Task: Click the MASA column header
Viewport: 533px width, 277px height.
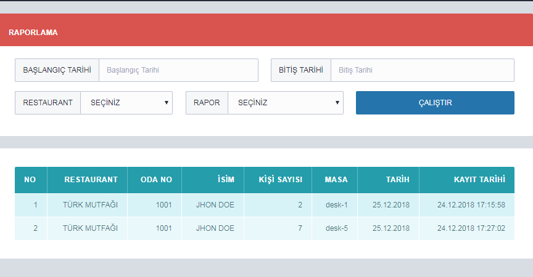Action: (334, 180)
